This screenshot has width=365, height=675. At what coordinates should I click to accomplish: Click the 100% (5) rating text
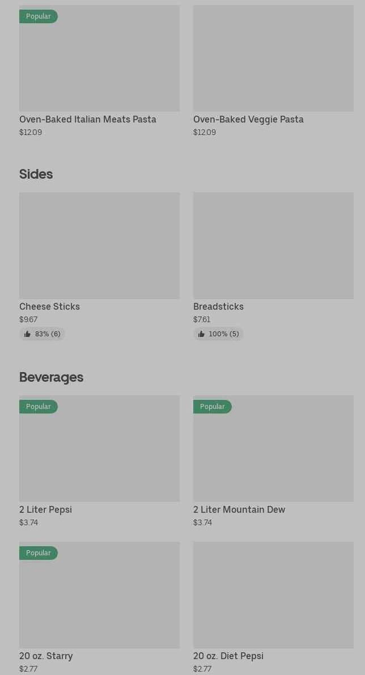[x=224, y=334]
